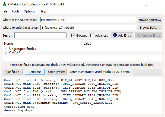Enable the Advanced checkbox

tap(92, 35)
